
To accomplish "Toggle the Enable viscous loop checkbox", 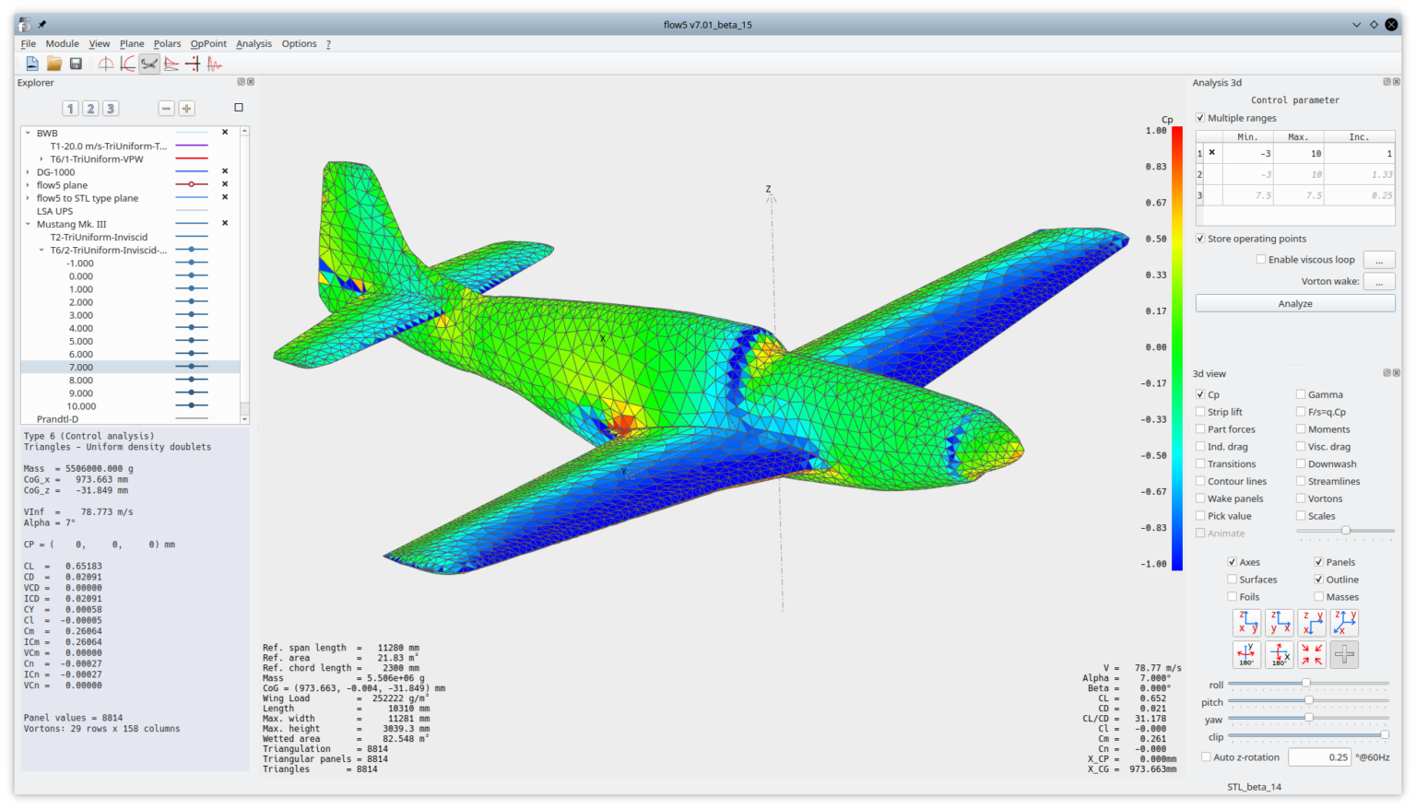I will (x=1260, y=260).
